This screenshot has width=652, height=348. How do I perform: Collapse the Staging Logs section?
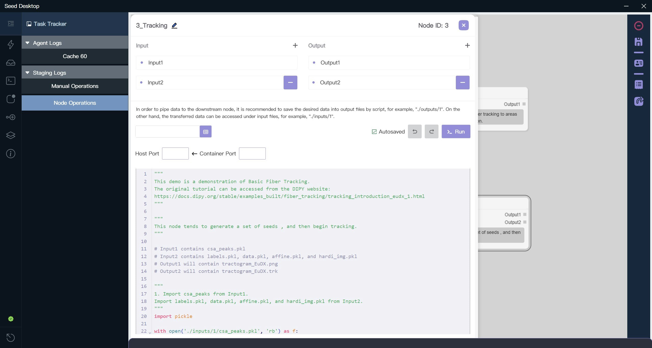pos(28,73)
